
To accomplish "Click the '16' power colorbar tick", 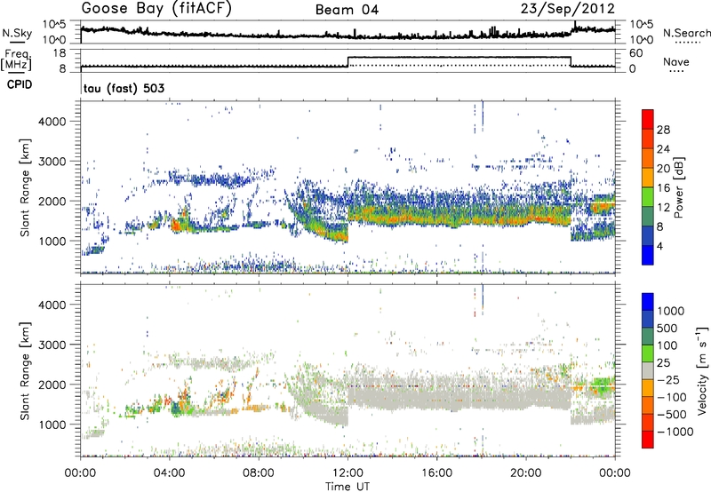I will point(663,188).
